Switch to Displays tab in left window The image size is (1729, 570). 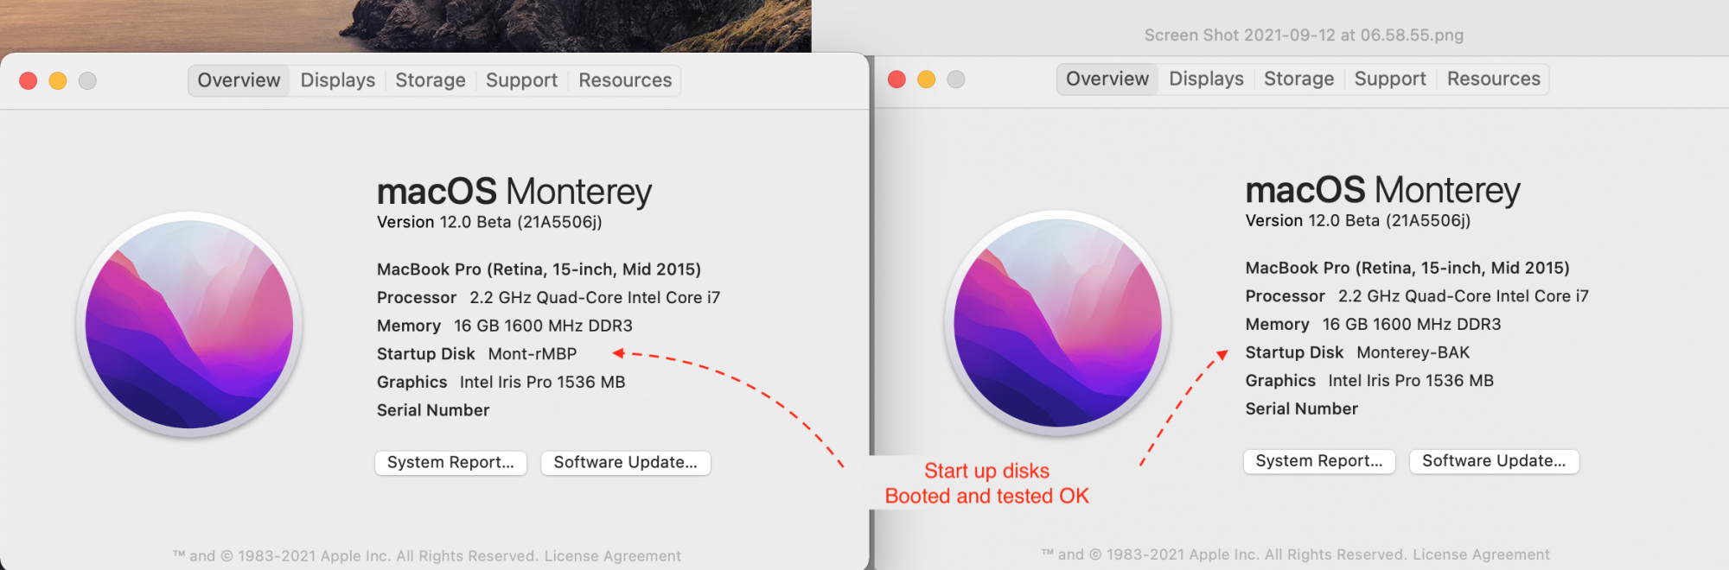coord(338,80)
